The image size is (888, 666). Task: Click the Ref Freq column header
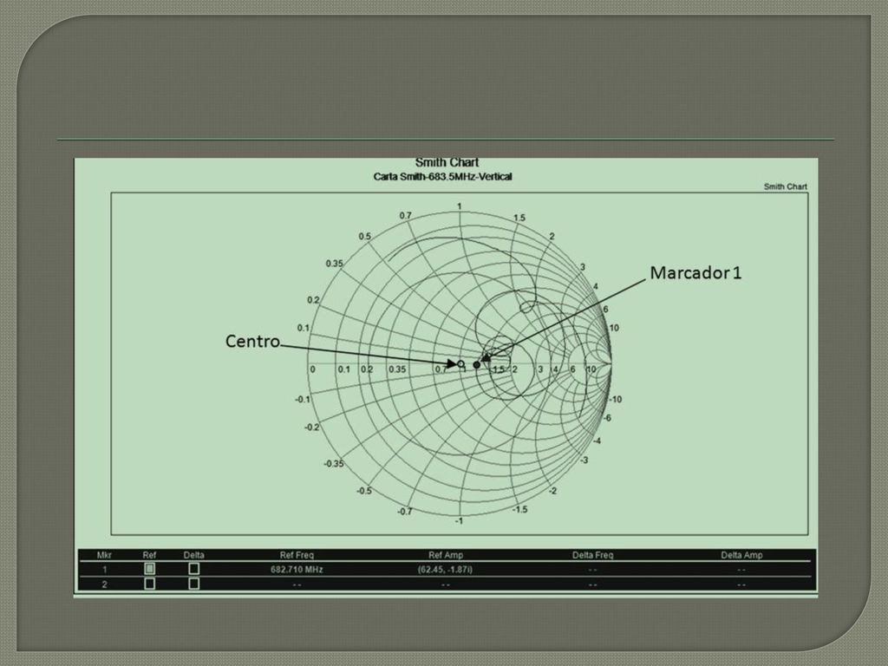point(297,555)
